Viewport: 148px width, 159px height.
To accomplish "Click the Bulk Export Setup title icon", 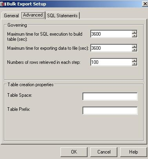I will (3, 4).
